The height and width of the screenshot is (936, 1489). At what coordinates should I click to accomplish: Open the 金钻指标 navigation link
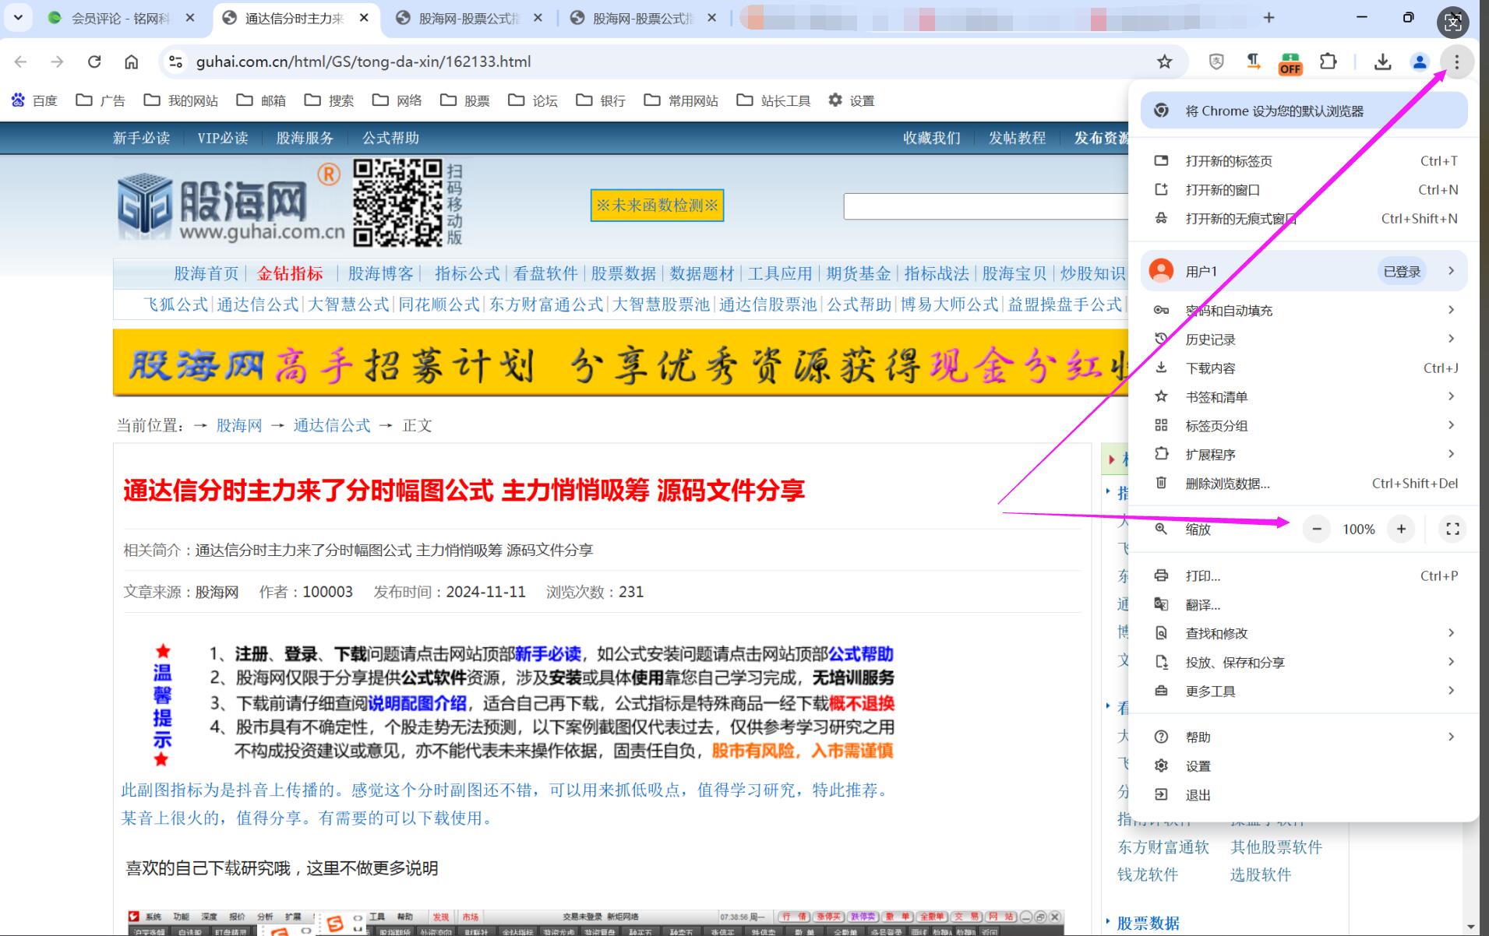290,273
